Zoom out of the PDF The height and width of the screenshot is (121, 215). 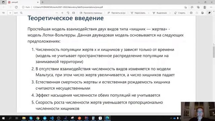point(57,13)
